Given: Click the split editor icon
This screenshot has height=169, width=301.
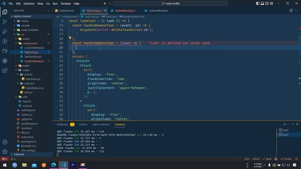Looking at the screenshot, I should (291, 10).
